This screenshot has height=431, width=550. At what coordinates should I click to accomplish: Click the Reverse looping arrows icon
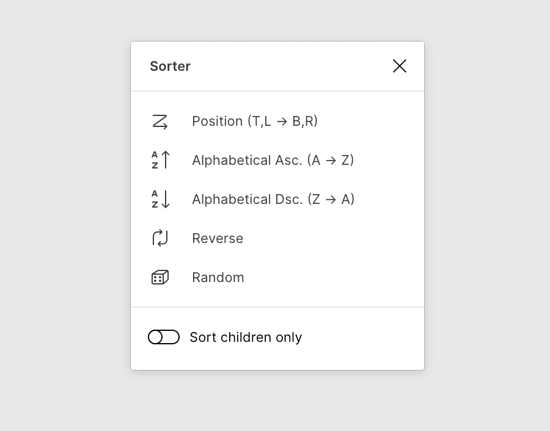pos(160,238)
